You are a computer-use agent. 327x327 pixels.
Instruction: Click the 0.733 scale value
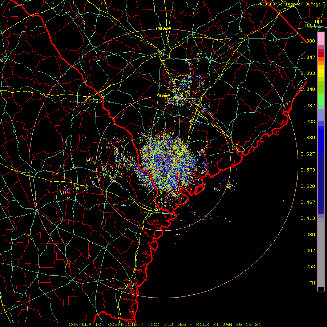tap(308, 122)
